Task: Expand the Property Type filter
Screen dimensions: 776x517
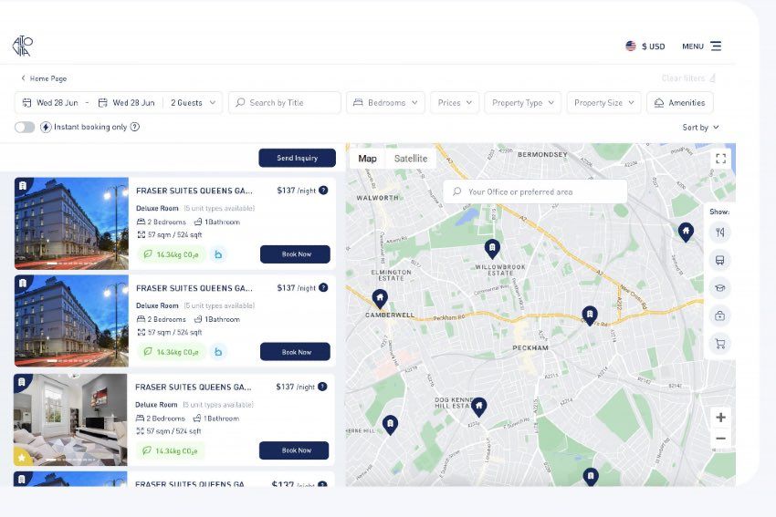Action: coord(522,103)
